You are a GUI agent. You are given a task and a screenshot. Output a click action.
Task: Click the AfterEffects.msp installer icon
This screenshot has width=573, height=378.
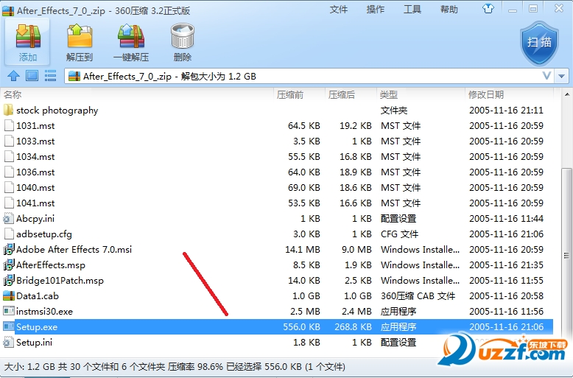coord(8,265)
